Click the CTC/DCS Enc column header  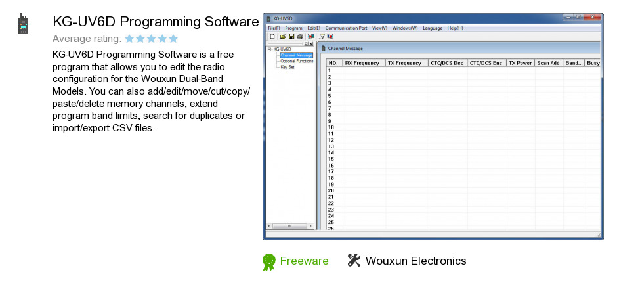point(487,63)
